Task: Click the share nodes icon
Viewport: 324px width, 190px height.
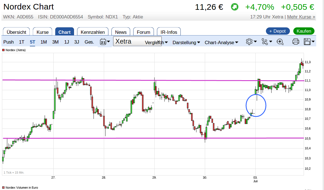Action: click(265, 42)
